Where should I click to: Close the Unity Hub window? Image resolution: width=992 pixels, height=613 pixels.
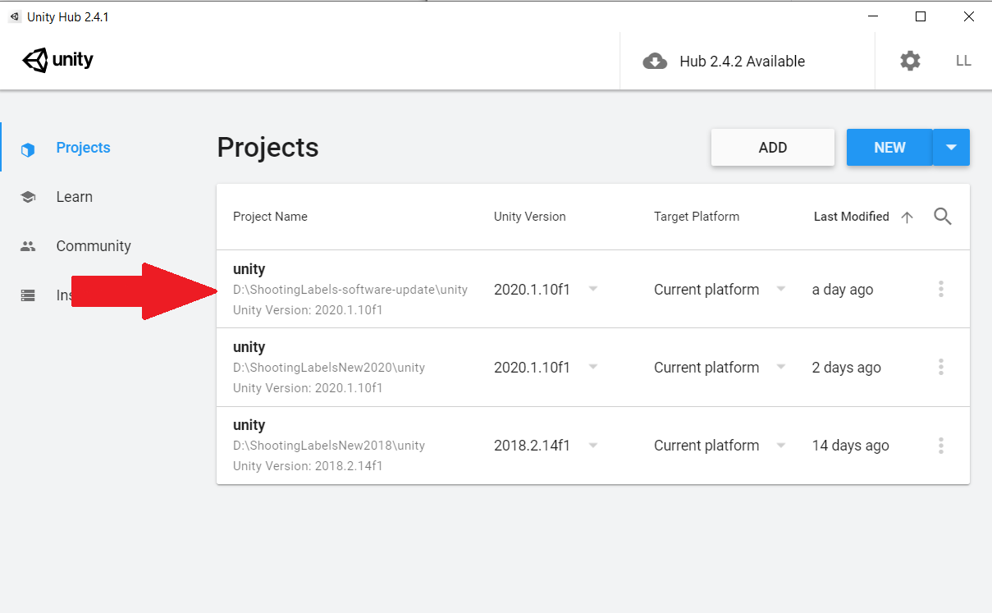coord(970,16)
